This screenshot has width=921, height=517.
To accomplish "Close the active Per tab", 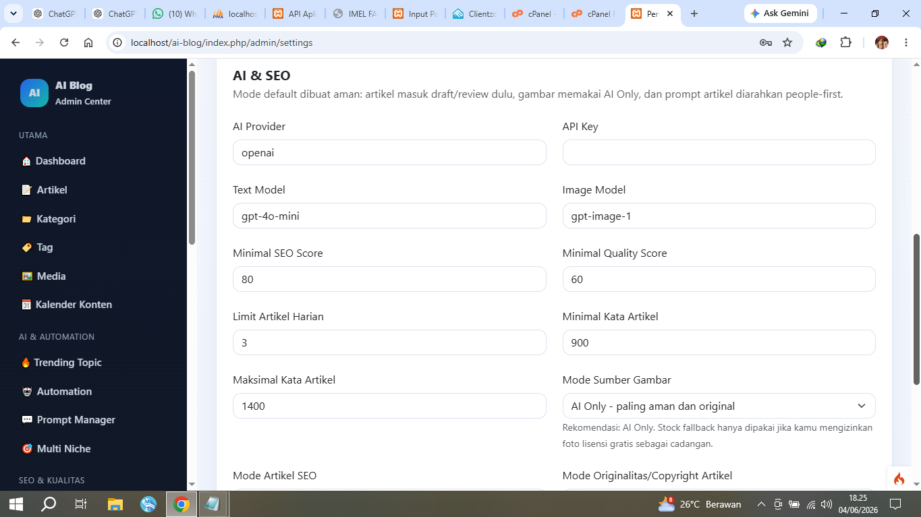I will 670,13.
